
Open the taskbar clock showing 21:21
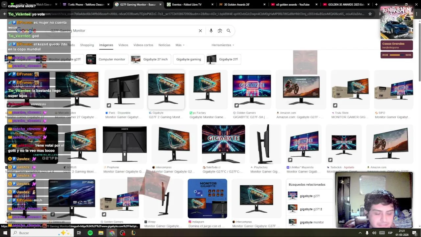pyautogui.click(x=402, y=233)
